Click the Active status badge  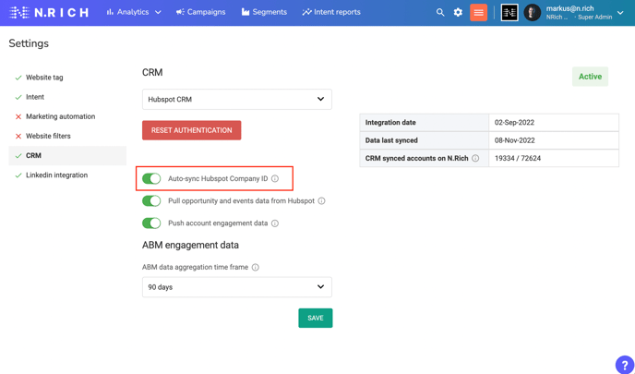590,77
